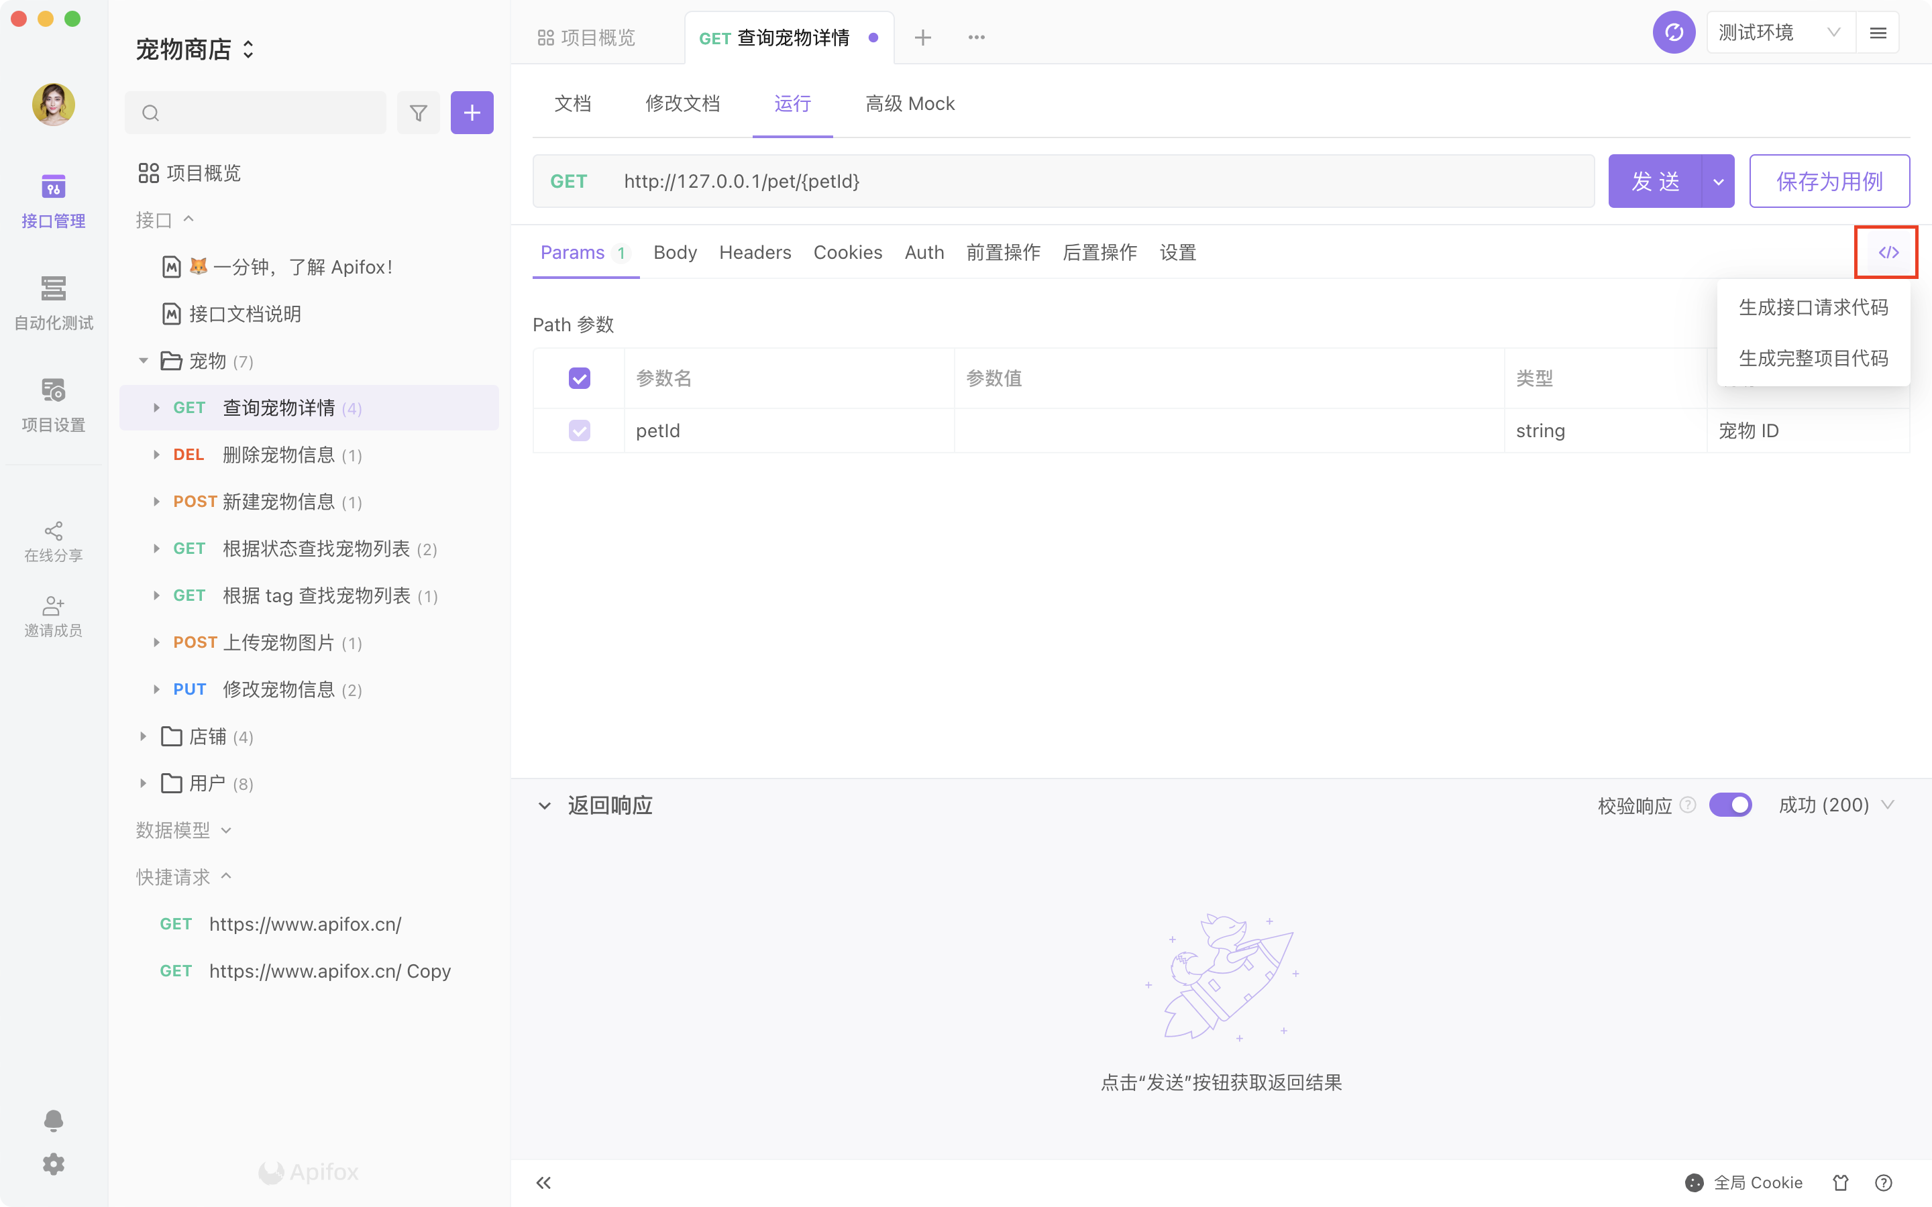
Task: Open the 自动化测试 panel
Action: pyautogui.click(x=53, y=303)
